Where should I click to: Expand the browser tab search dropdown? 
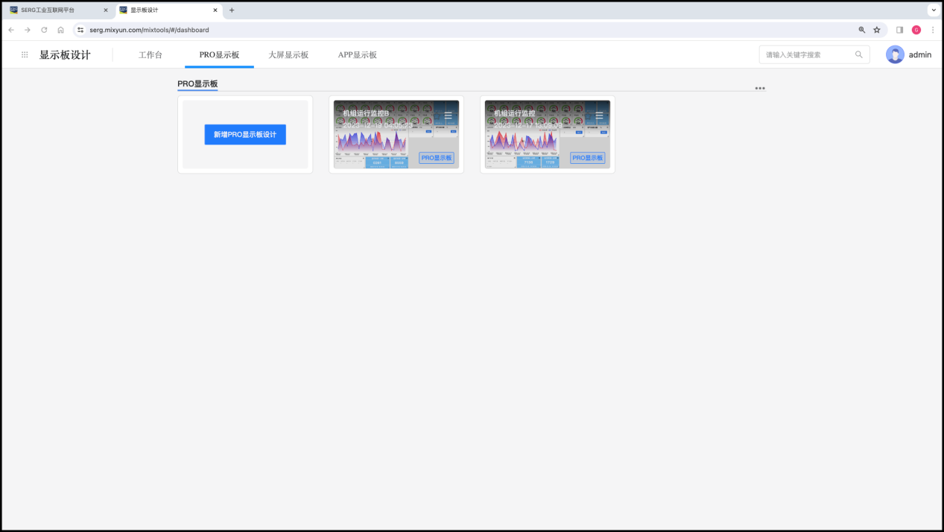(x=933, y=10)
